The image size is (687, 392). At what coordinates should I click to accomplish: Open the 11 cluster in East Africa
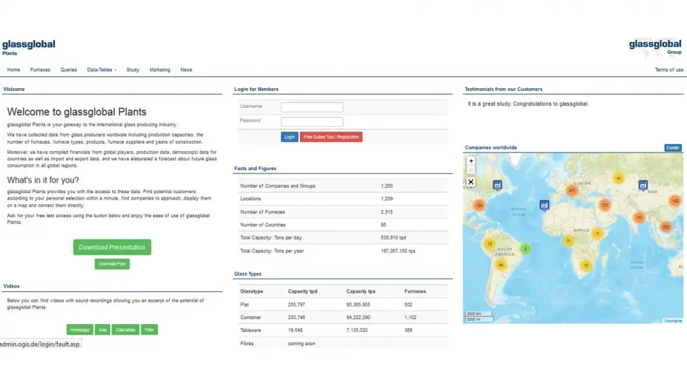point(597,234)
